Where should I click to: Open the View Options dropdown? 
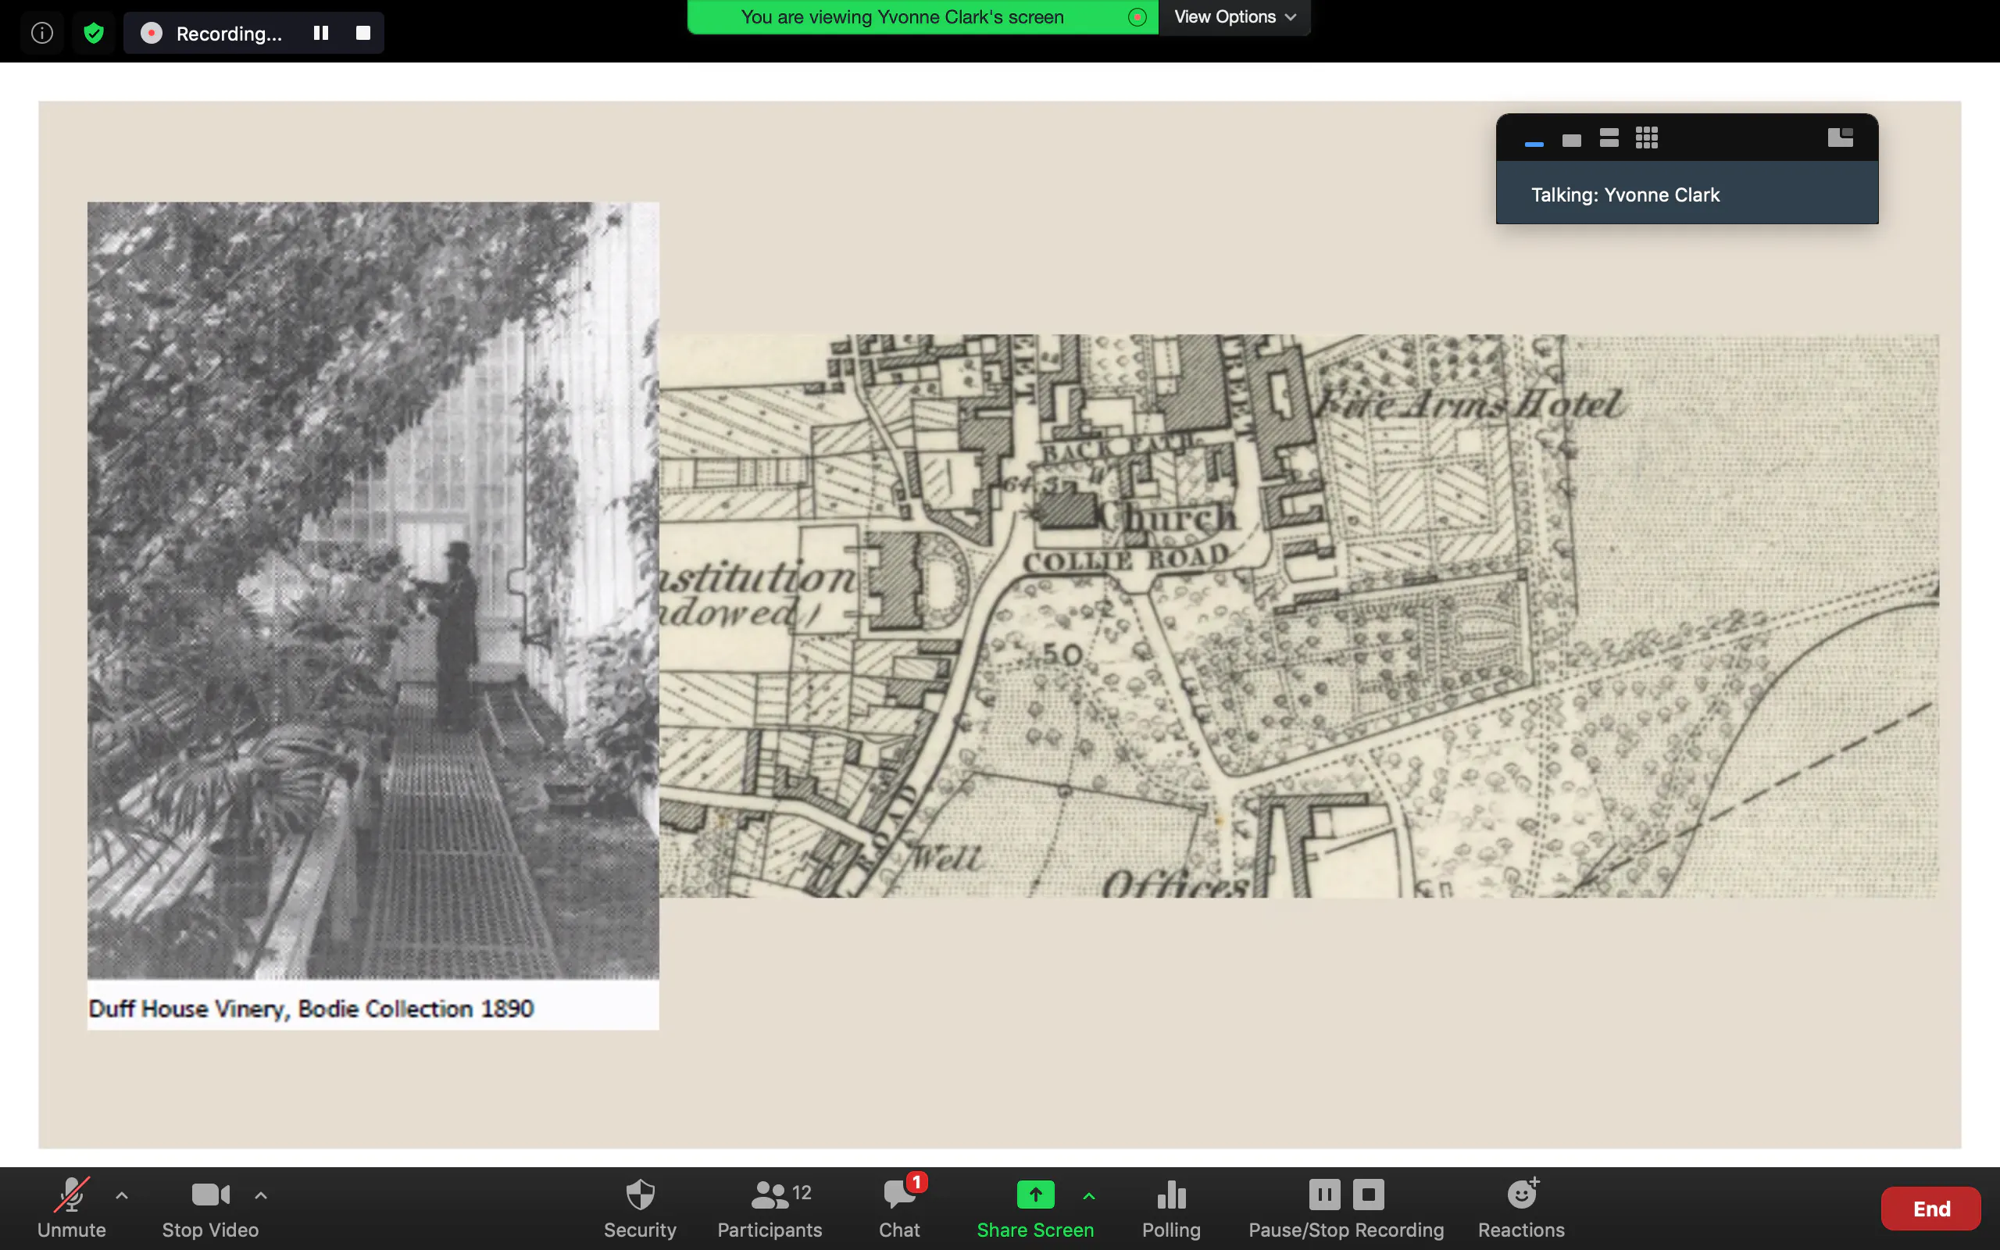tap(1234, 17)
